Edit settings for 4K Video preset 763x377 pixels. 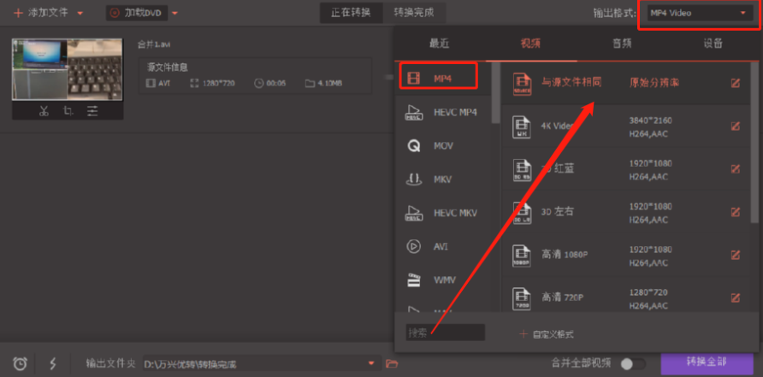(736, 126)
